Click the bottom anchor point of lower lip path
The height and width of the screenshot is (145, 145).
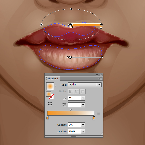click(x=72, y=69)
